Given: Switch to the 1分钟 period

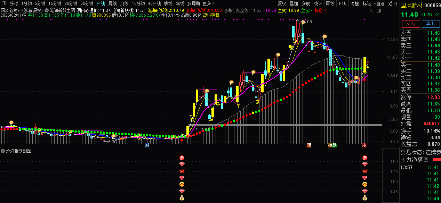Looking at the screenshot, I should tap(26, 3).
